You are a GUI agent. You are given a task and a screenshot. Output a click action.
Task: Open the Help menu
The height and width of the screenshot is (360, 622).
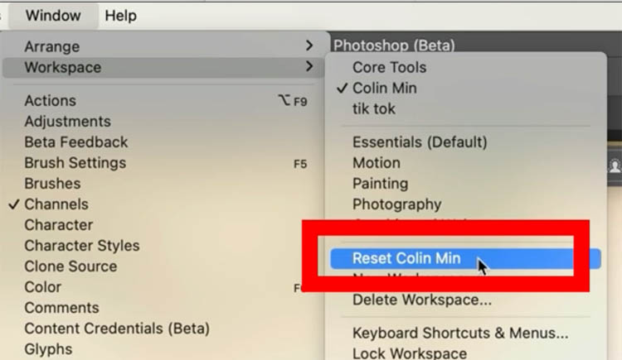pos(120,16)
